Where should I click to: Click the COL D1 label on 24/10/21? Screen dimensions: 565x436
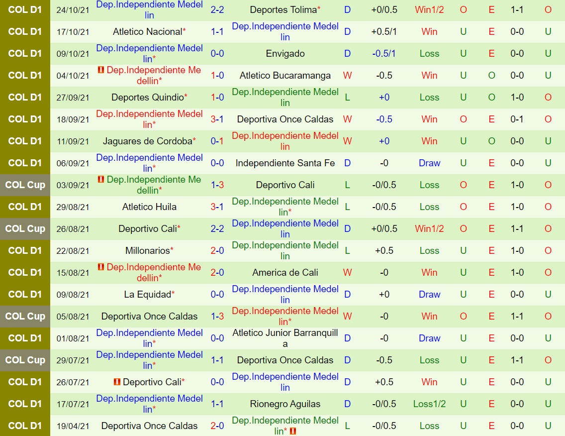(25, 10)
